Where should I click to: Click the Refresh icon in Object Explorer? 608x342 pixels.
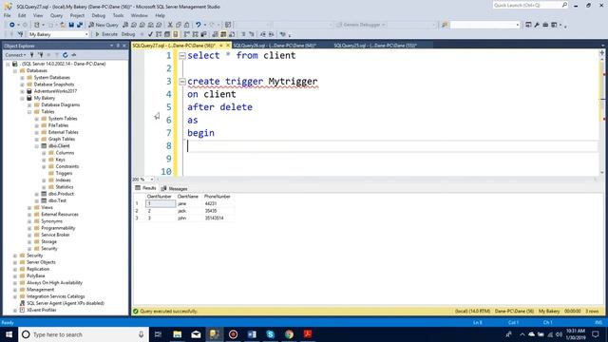[x=66, y=55]
